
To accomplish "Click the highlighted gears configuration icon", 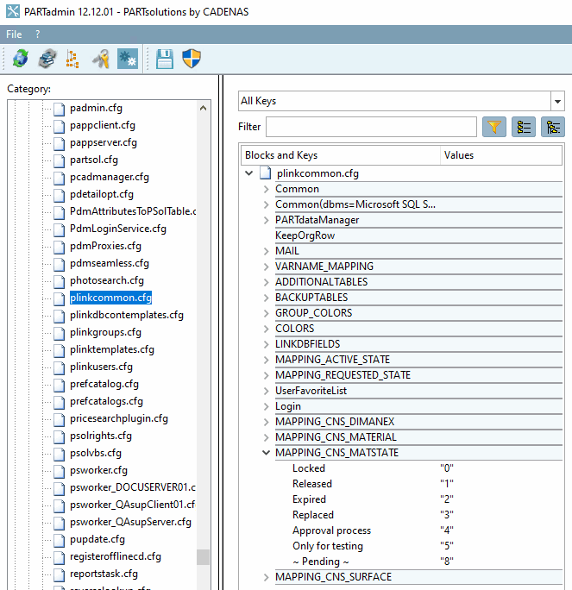I will pyautogui.click(x=128, y=59).
